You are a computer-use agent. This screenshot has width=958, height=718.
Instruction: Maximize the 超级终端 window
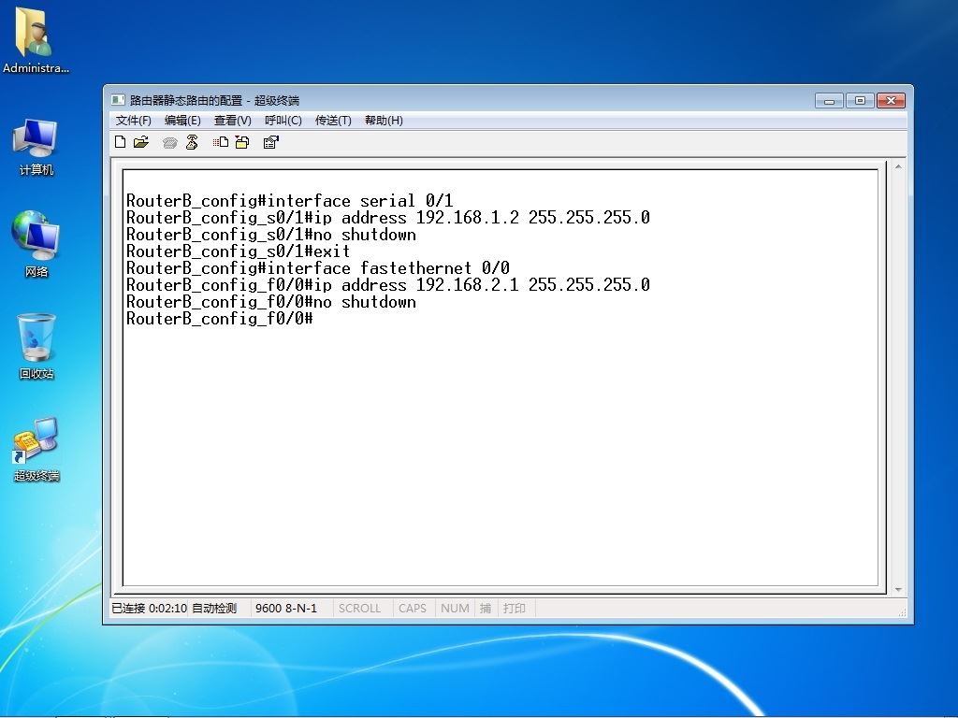coord(860,101)
